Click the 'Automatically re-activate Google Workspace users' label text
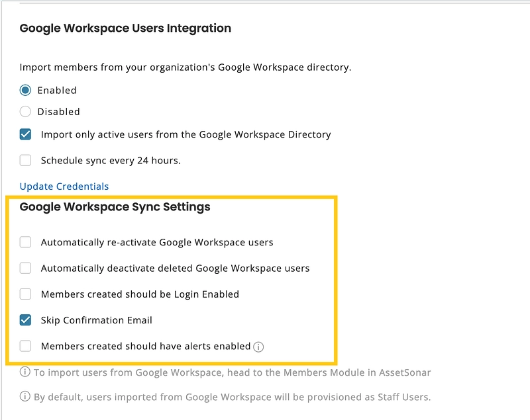The height and width of the screenshot is (420, 530). pyautogui.click(x=157, y=242)
